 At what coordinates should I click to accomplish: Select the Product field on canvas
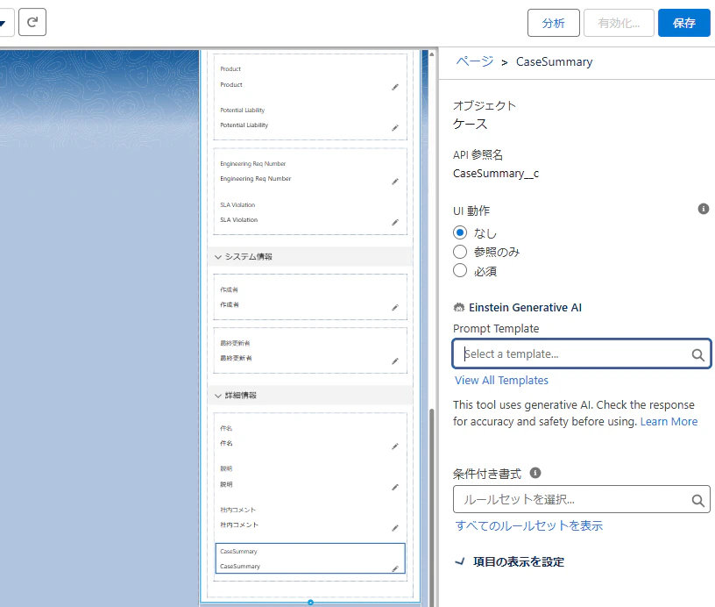pyautogui.click(x=310, y=77)
